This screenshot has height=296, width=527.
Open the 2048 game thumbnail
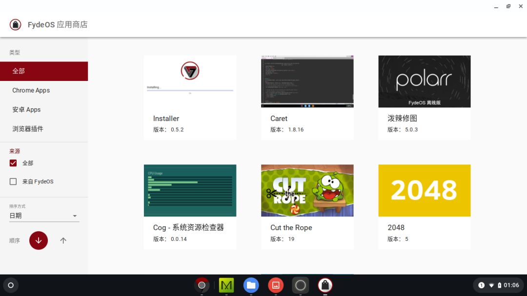(x=424, y=191)
